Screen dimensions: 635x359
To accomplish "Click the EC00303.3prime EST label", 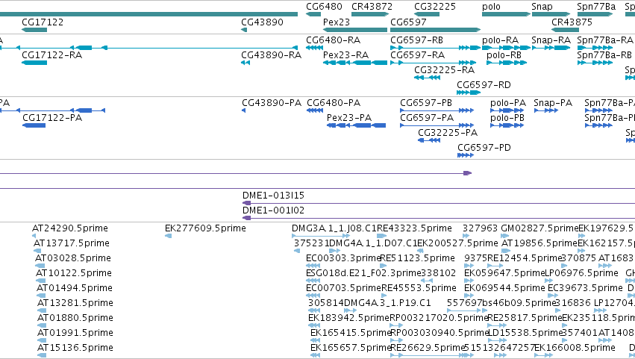I will pyautogui.click(x=343, y=258).
